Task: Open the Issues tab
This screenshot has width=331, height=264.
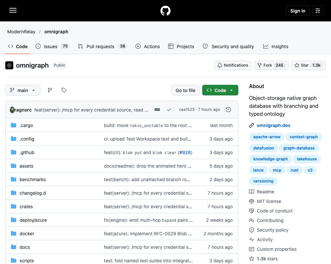Action: pyautogui.click(x=53, y=47)
